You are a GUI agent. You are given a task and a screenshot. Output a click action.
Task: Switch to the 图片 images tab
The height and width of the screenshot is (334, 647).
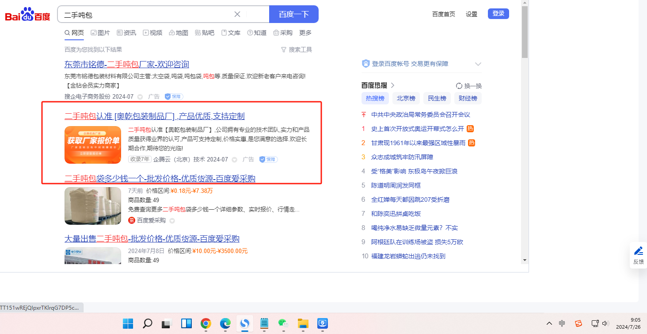tap(100, 33)
